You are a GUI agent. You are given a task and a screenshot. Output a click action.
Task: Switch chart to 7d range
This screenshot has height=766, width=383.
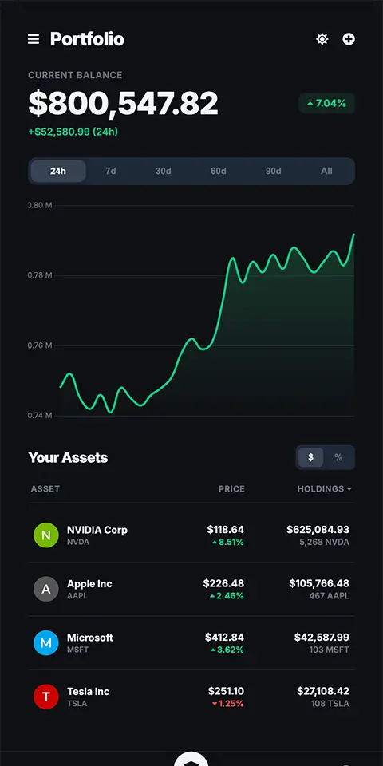click(111, 171)
